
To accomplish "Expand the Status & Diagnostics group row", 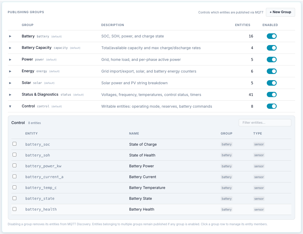I will (x=10, y=95).
